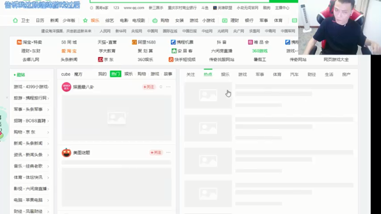Click the green 安居客 house icon

(x=174, y=51)
